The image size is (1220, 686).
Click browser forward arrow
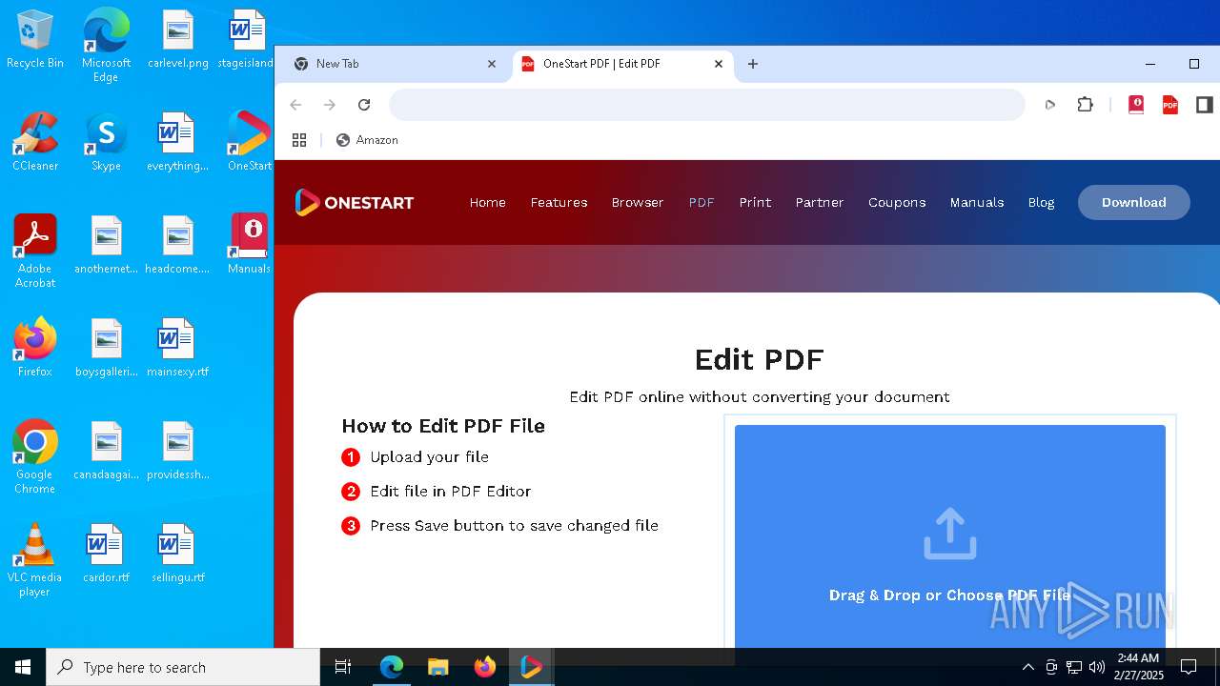(x=330, y=105)
